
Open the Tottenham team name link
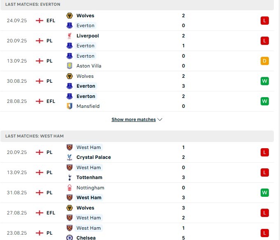tap(89, 177)
